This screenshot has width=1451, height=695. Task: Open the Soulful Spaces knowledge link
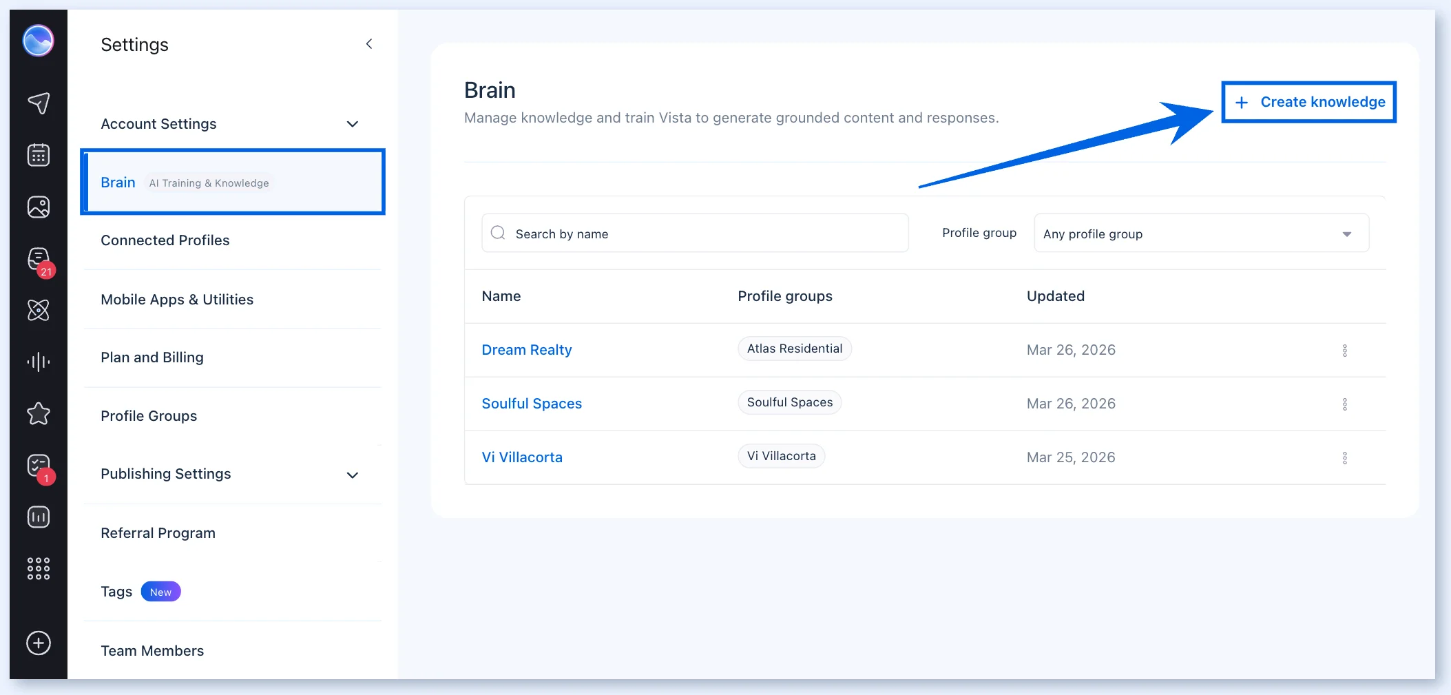coord(532,404)
